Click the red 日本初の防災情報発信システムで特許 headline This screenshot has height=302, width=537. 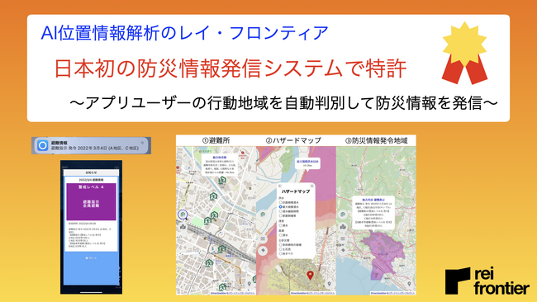[x=230, y=68]
